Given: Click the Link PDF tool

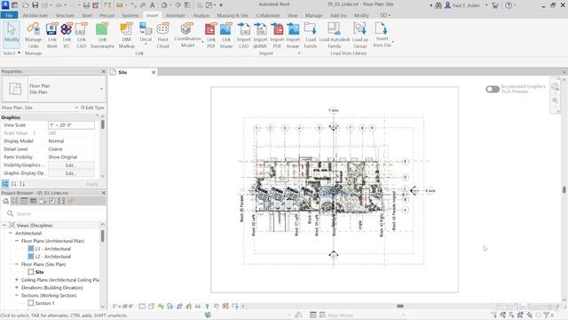Looking at the screenshot, I should coord(211,36).
